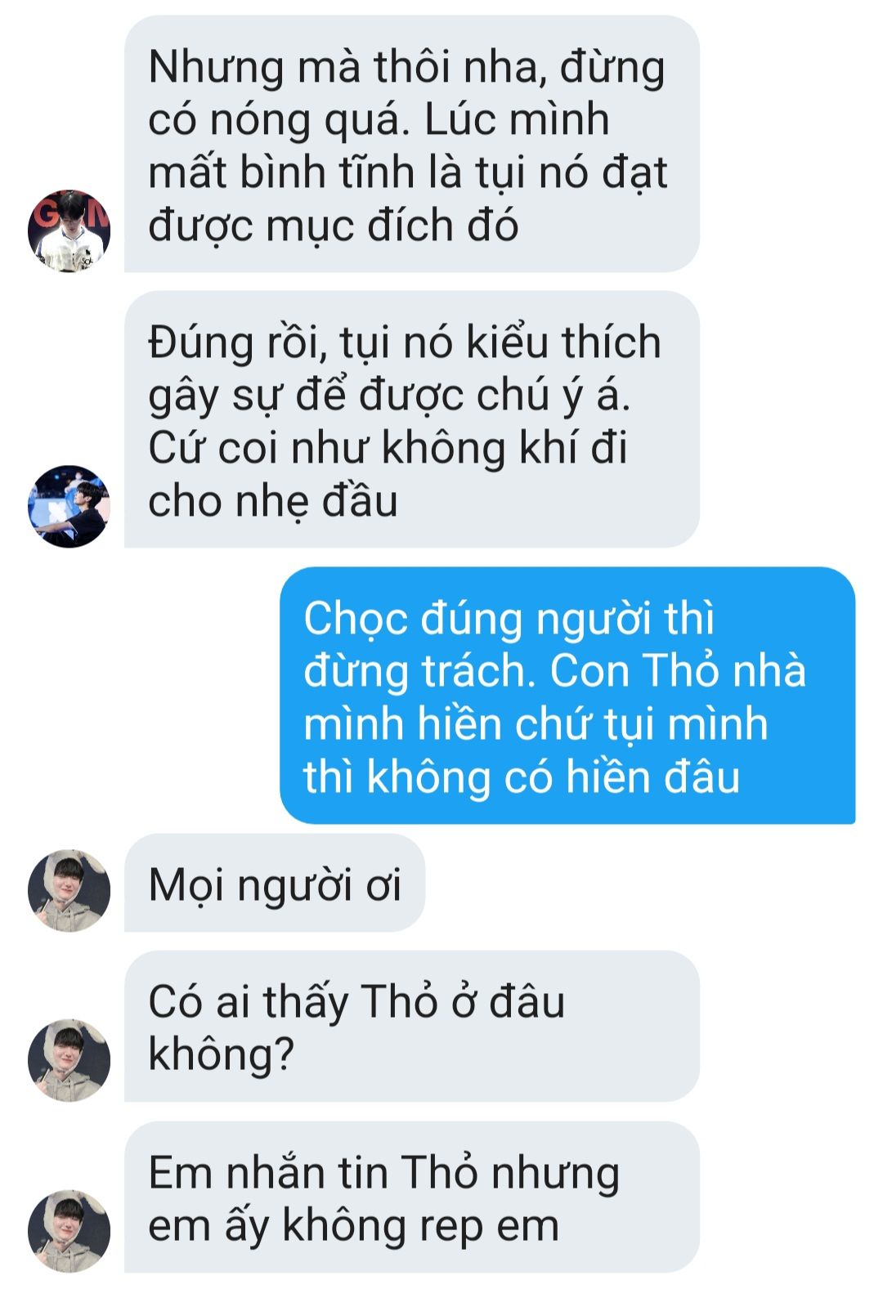Viewport: 883px width, 1289px height.
Task: Select the "Đúng rồi, tụi nó kiểu thích" bubble
Action: (x=412, y=419)
